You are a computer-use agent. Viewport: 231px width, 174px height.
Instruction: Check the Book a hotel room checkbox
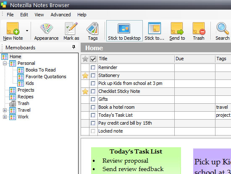pos(93,107)
